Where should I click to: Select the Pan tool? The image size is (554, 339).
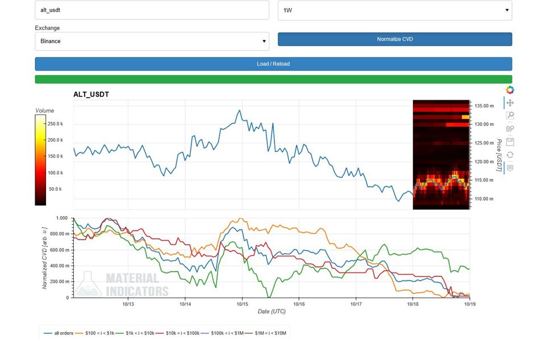pos(510,103)
